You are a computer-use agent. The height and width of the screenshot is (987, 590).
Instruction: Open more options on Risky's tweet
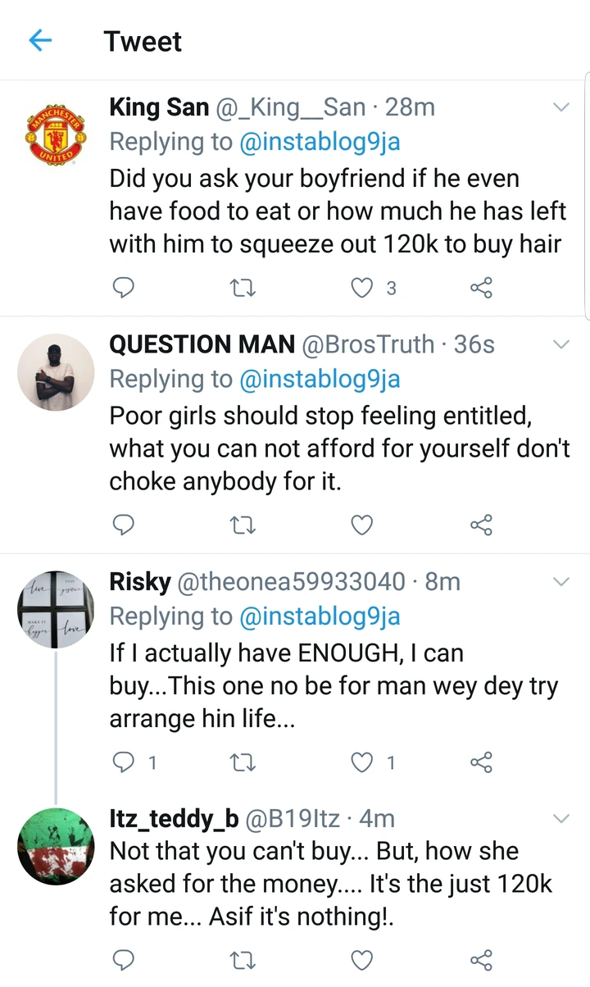click(561, 582)
